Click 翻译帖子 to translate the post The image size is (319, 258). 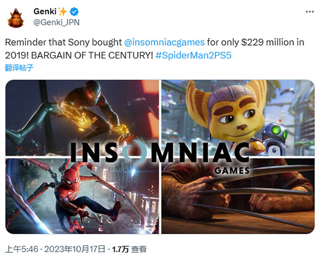pos(19,68)
